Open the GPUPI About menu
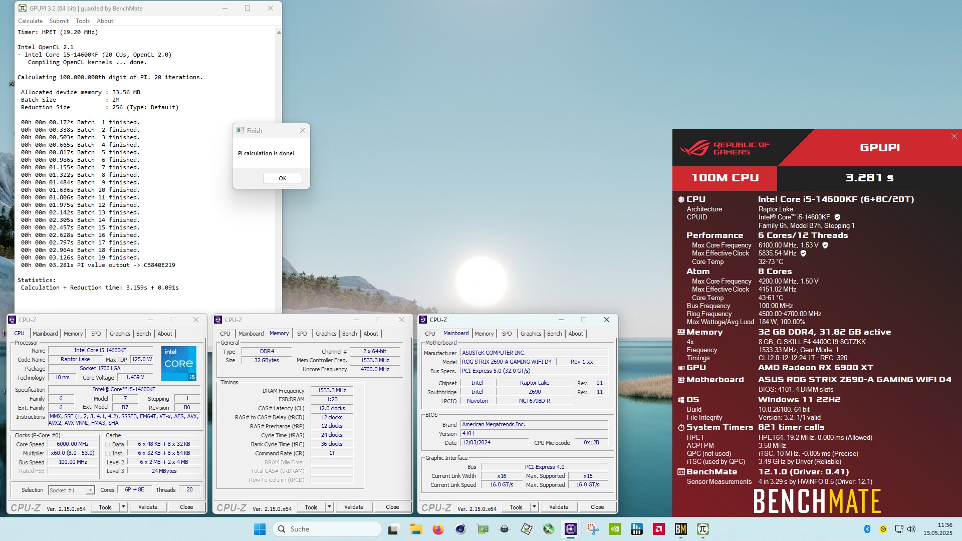This screenshot has height=541, width=962. (x=105, y=21)
